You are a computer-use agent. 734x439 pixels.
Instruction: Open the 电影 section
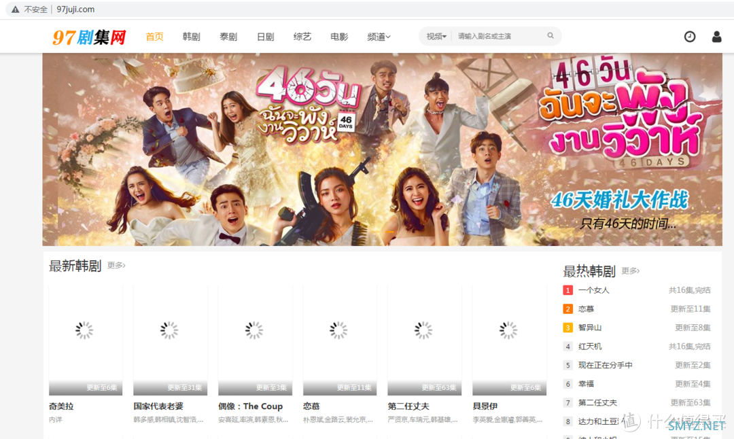339,37
